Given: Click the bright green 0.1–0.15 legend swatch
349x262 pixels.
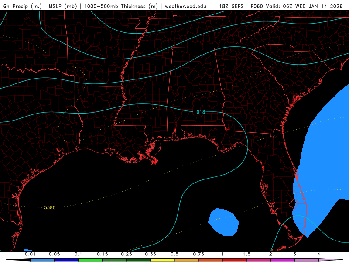Looking at the screenshot, I should [90, 260].
